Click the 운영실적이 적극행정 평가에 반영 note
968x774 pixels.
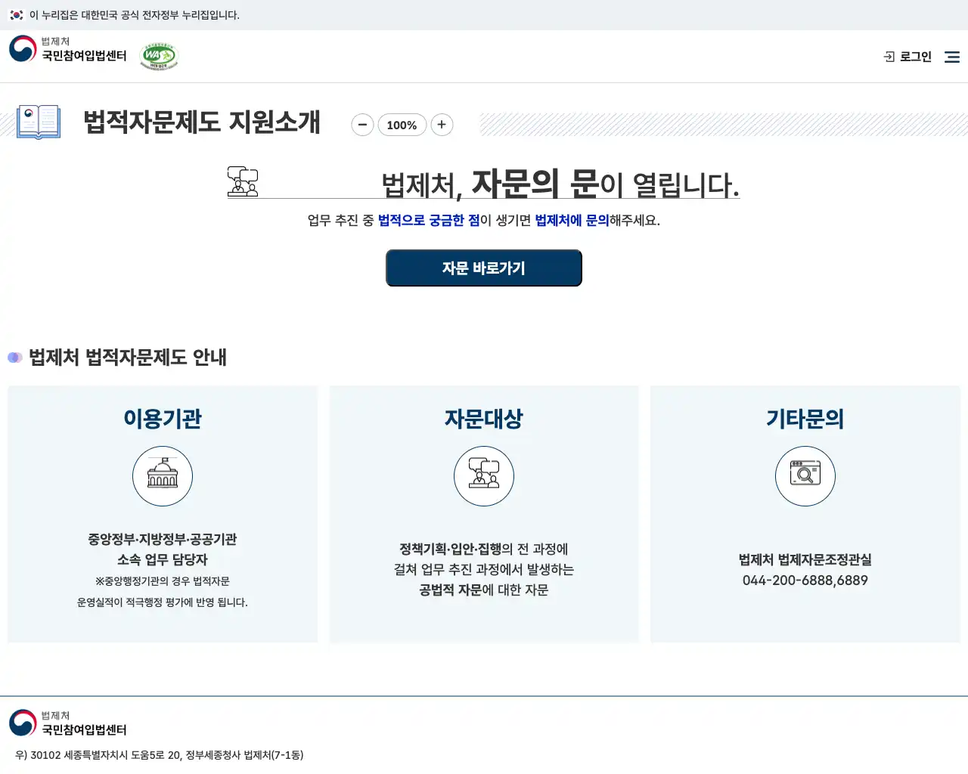(x=163, y=602)
